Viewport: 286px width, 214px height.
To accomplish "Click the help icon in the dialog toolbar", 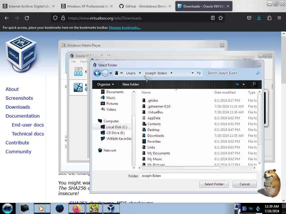I will (255, 84).
